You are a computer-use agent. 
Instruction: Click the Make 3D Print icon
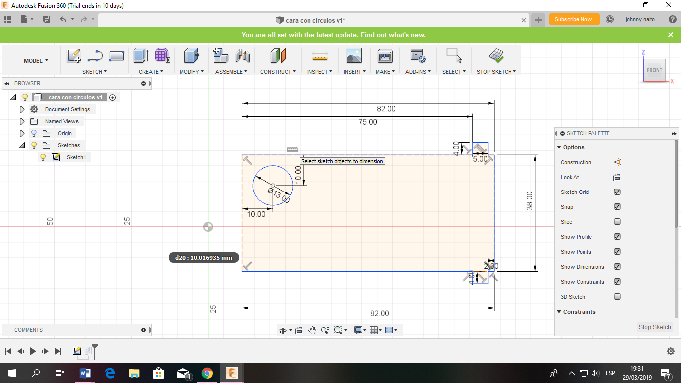point(385,56)
